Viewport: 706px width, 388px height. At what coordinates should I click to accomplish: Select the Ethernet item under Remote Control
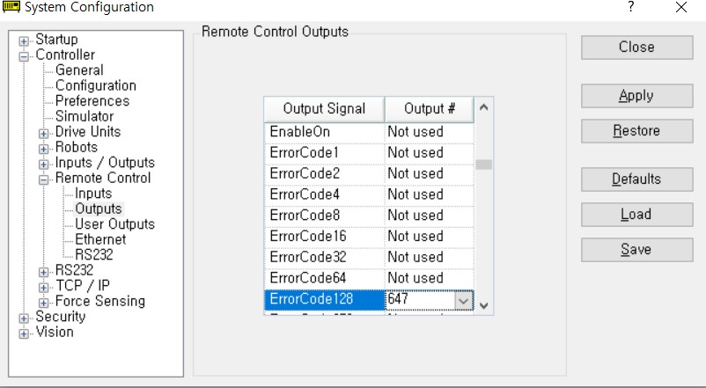(100, 239)
